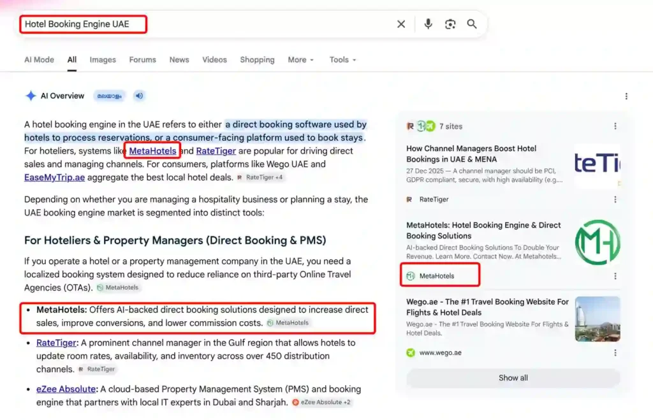Screen dimensions: 653x420
Task: Open AI Overview three-dot options menu
Action: pos(626,96)
